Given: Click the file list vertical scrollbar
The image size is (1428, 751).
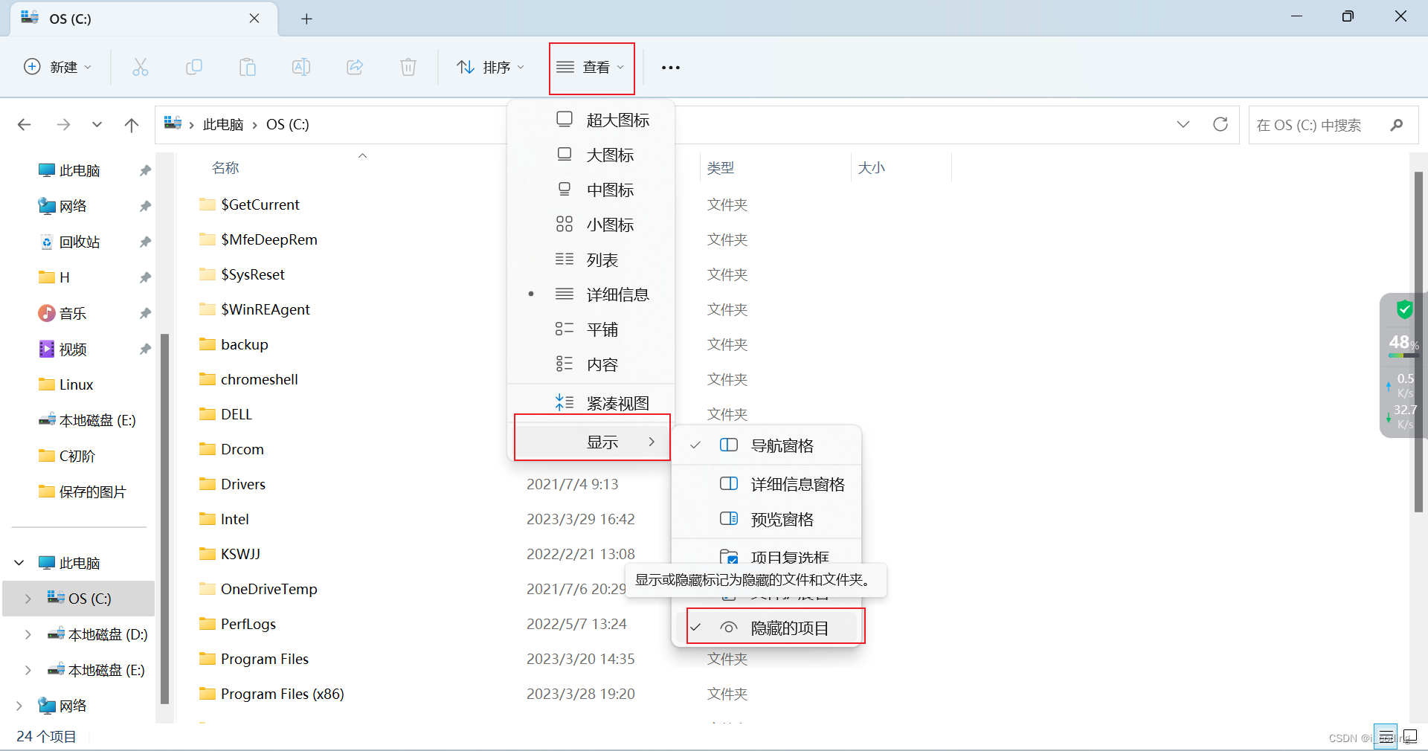Looking at the screenshot, I should click(1418, 342).
